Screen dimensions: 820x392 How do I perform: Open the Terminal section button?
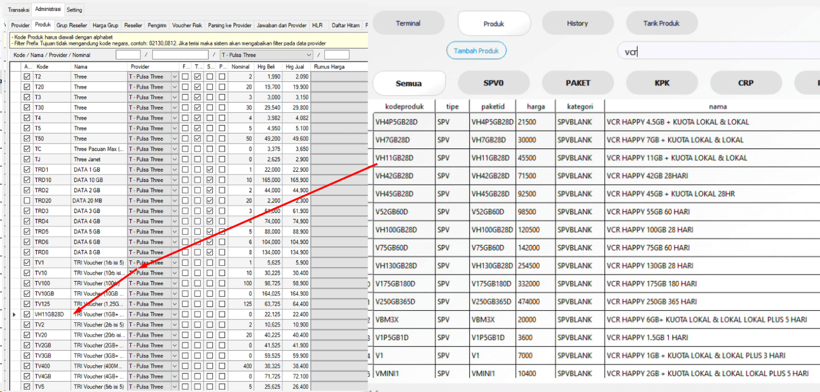click(408, 23)
